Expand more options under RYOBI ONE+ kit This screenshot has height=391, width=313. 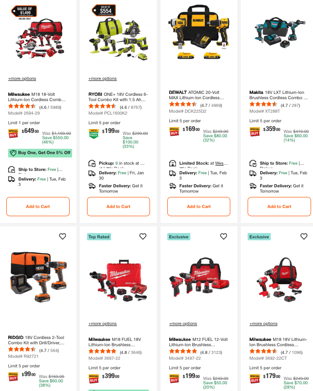[x=102, y=78]
